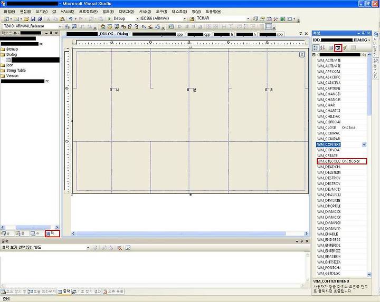Switch to the 출력 tab at bottom
The image size is (380, 302).
click(x=64, y=291)
